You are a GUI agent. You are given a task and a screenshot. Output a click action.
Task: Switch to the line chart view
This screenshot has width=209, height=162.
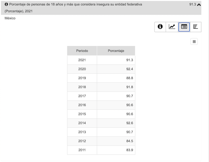coord(172,27)
